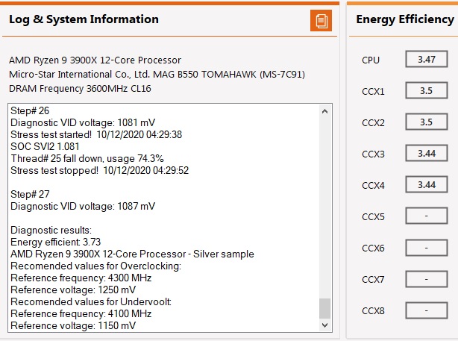This screenshot has height=341, width=458.
Task: Click 'Diagnostic VID voltage: 1087 mV' line
Action: pos(83,206)
